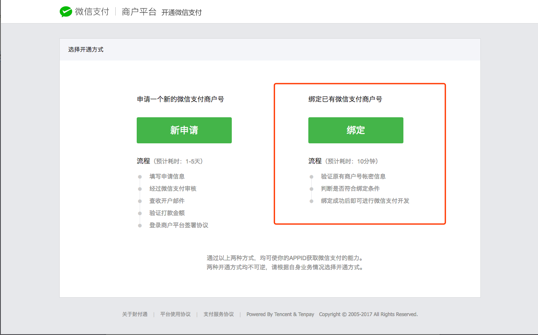Click the 新申请 green button
Screen dimensions: 538x335
pyautogui.click(x=184, y=130)
